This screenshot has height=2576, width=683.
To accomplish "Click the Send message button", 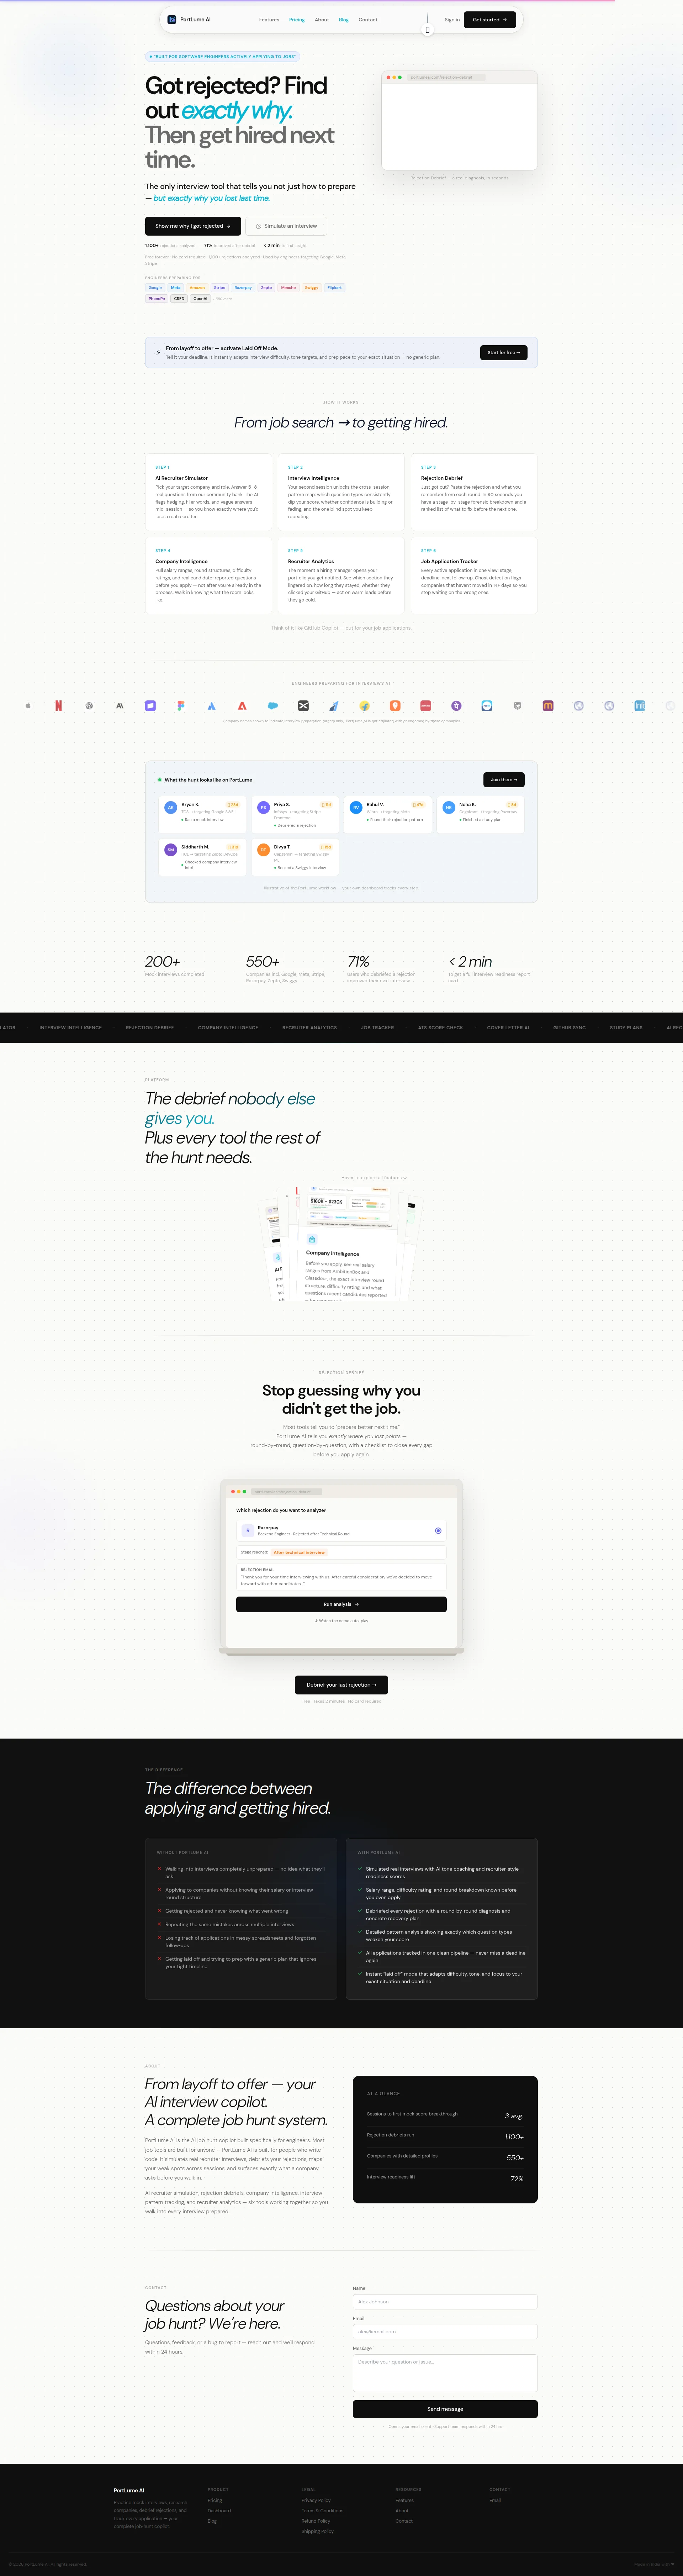I will [445, 2409].
